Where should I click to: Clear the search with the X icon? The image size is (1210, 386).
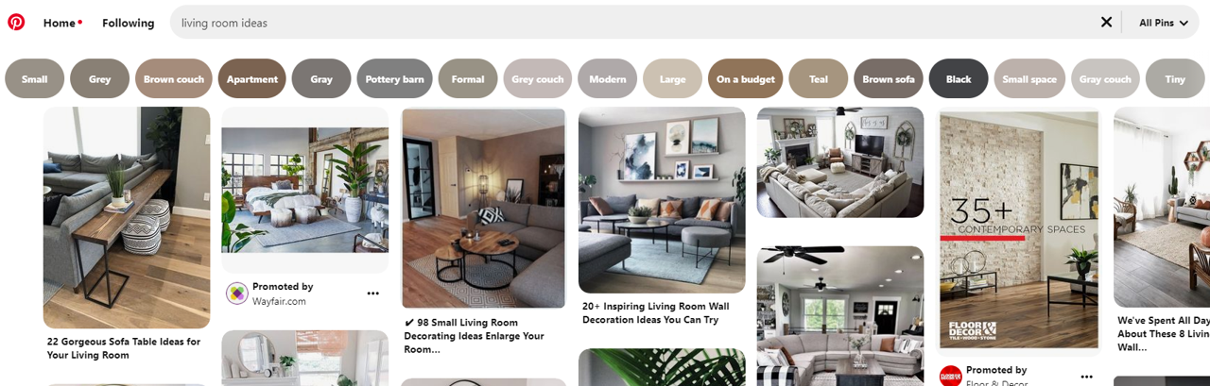pos(1106,22)
